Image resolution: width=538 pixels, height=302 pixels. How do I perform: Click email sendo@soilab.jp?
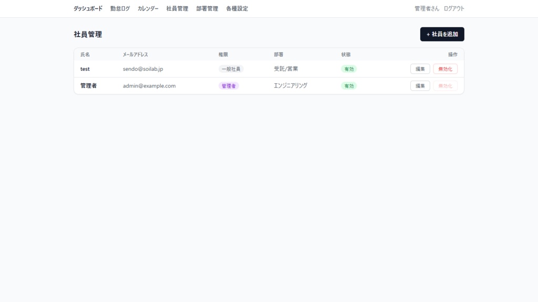coord(143,69)
